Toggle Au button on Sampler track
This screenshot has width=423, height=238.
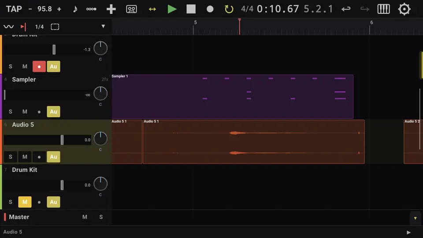pyautogui.click(x=53, y=112)
